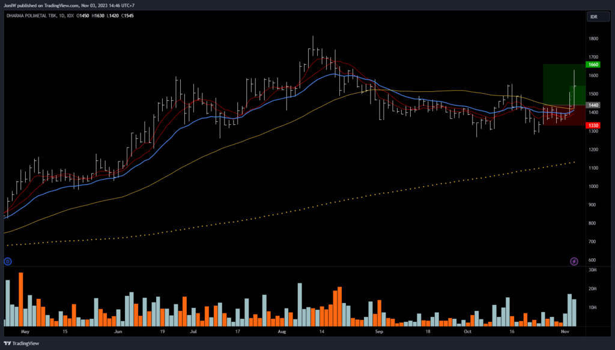Click the 1800 level on price scale
615x350 pixels.
point(593,39)
